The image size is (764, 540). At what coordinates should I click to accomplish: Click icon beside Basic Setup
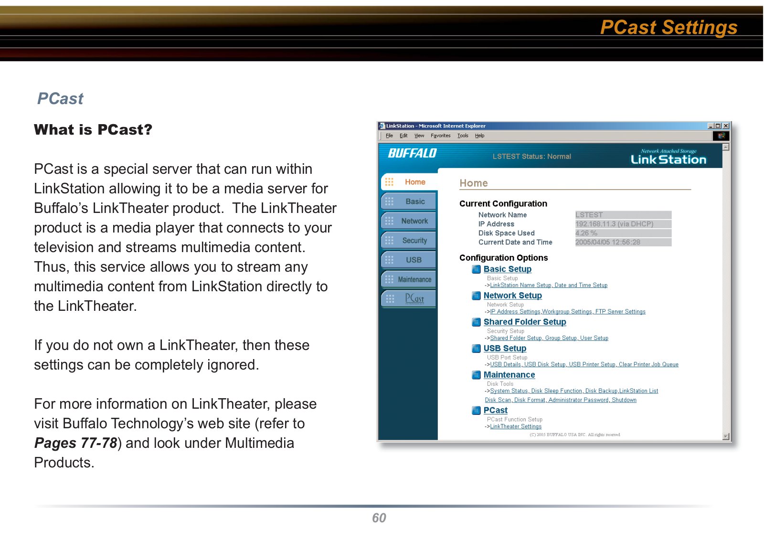476,269
